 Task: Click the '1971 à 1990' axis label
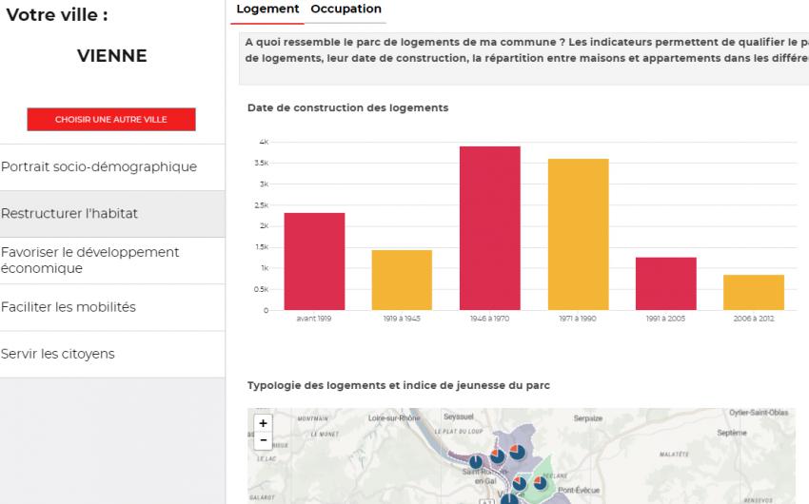(x=578, y=319)
